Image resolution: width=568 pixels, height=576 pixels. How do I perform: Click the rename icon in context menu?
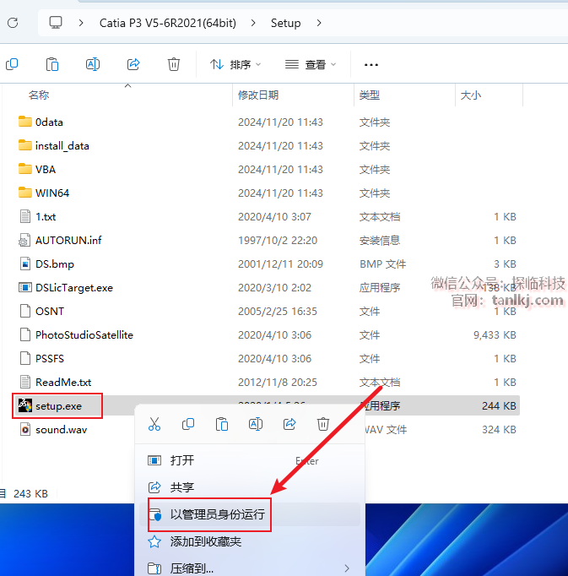[x=256, y=424]
